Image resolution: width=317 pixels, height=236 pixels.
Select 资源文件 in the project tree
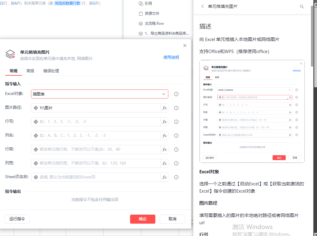[152, 14]
